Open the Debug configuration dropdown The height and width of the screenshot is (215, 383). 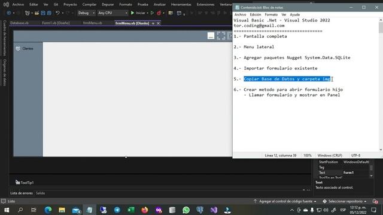pos(86,13)
